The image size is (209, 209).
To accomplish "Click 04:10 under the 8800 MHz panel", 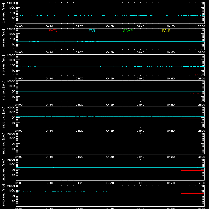I will click(x=49, y=183).
